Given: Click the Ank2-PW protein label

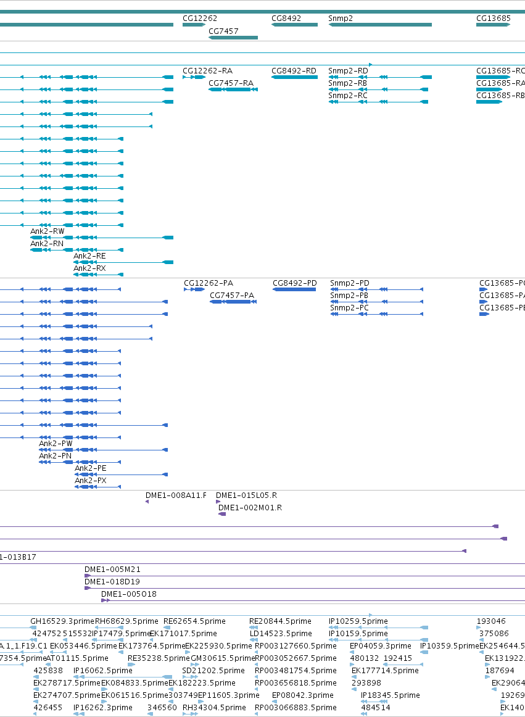Looking at the screenshot, I should (56, 444).
